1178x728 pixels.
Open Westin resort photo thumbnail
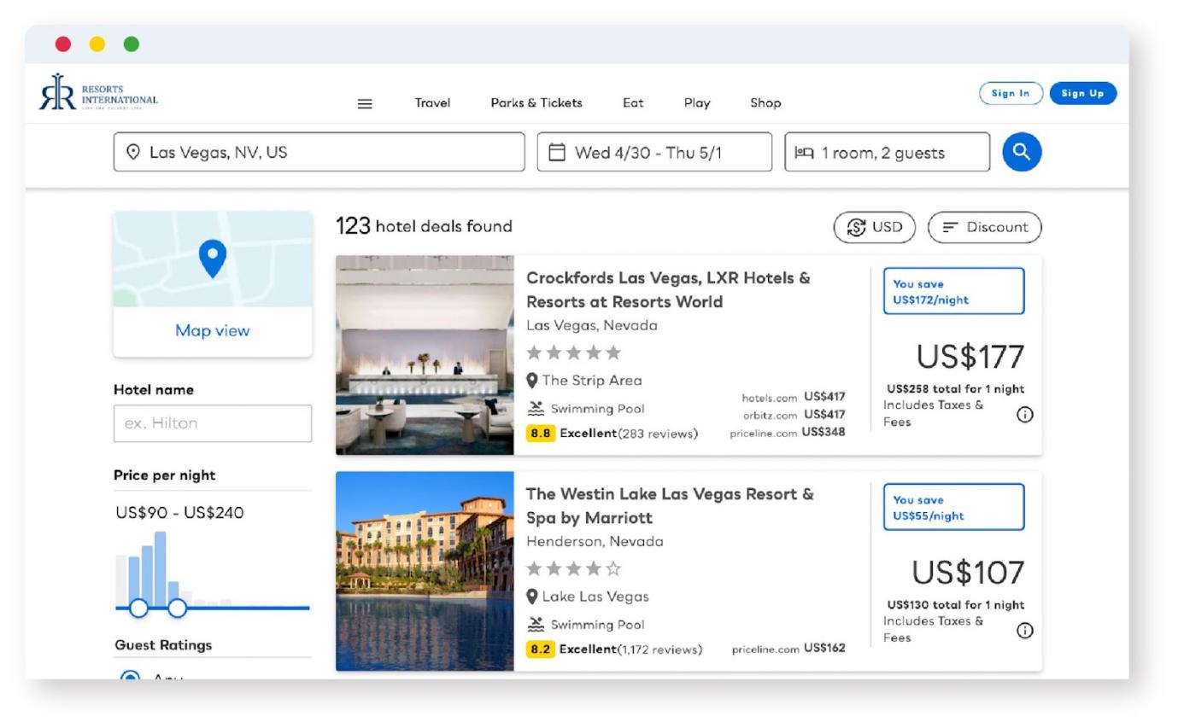click(x=425, y=571)
